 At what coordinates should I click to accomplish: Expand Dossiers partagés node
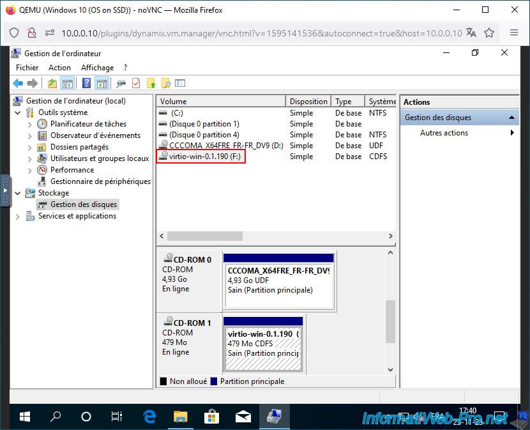click(x=30, y=148)
